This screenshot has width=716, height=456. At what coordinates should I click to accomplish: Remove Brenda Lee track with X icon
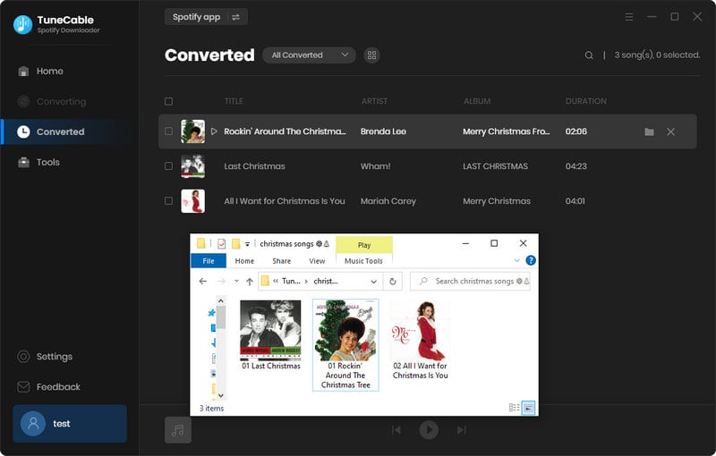point(670,131)
